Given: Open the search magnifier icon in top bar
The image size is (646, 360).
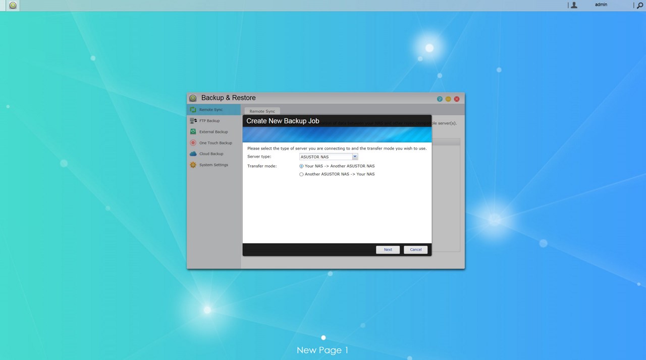Looking at the screenshot, I should 640,5.
